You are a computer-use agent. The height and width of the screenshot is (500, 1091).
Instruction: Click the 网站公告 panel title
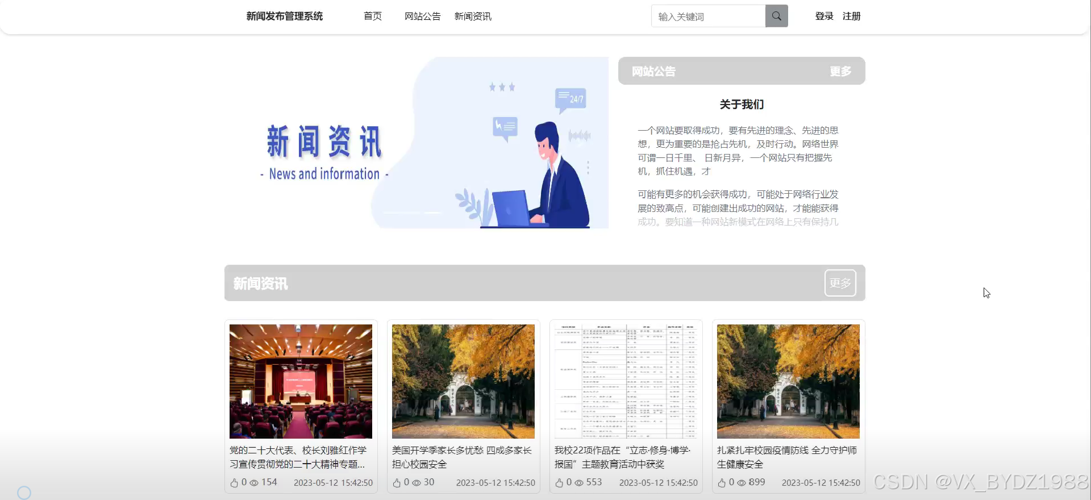(x=653, y=72)
